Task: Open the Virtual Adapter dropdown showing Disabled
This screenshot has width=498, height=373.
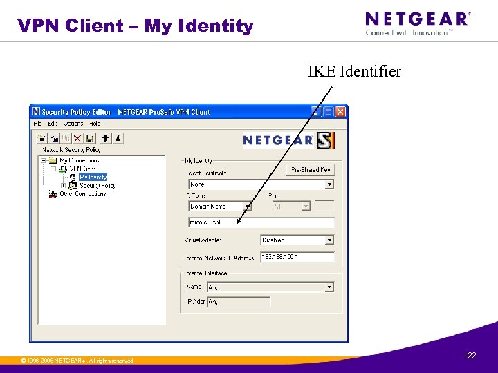Action: coord(297,240)
